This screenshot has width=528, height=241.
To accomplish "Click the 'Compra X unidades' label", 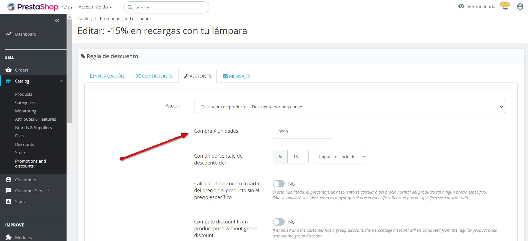I will [216, 131].
